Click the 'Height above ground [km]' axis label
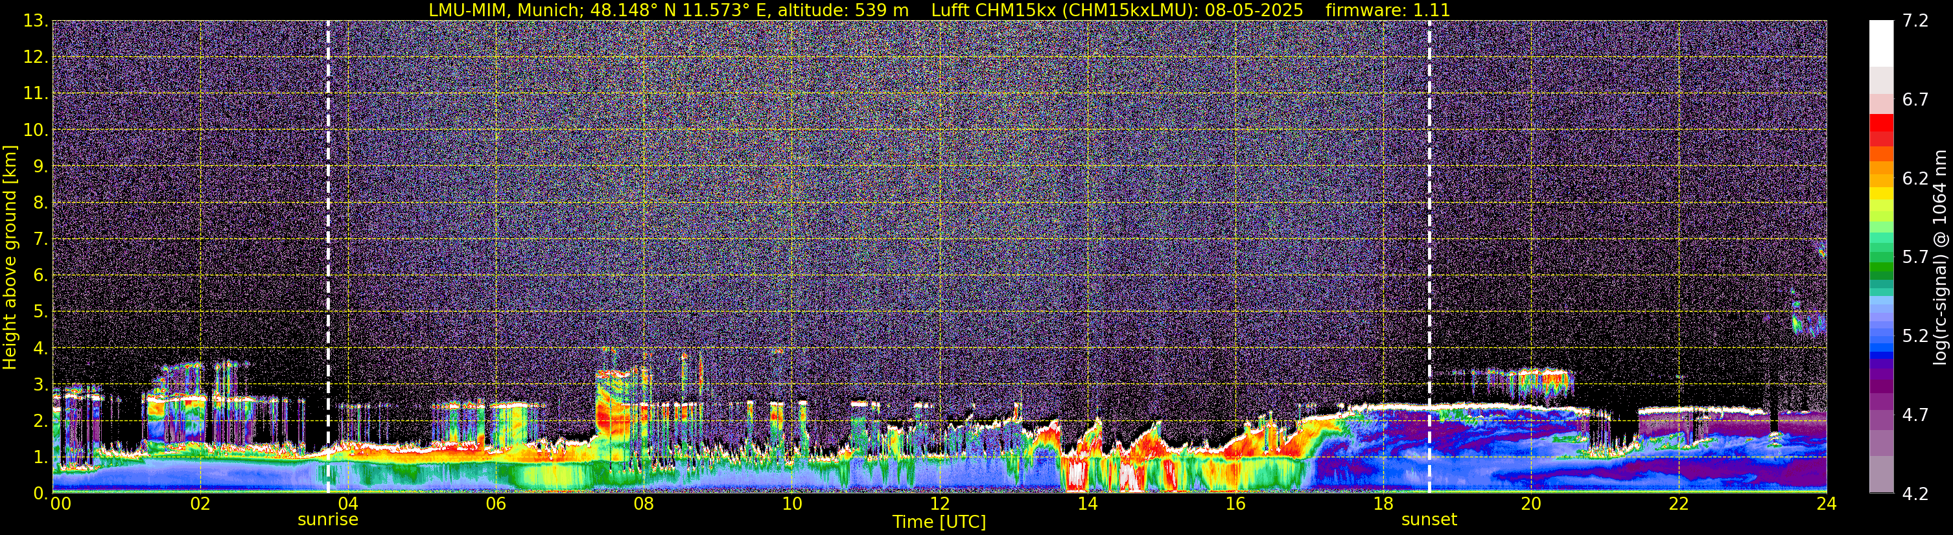Screen dimensions: 1953x535 tap(10, 257)
